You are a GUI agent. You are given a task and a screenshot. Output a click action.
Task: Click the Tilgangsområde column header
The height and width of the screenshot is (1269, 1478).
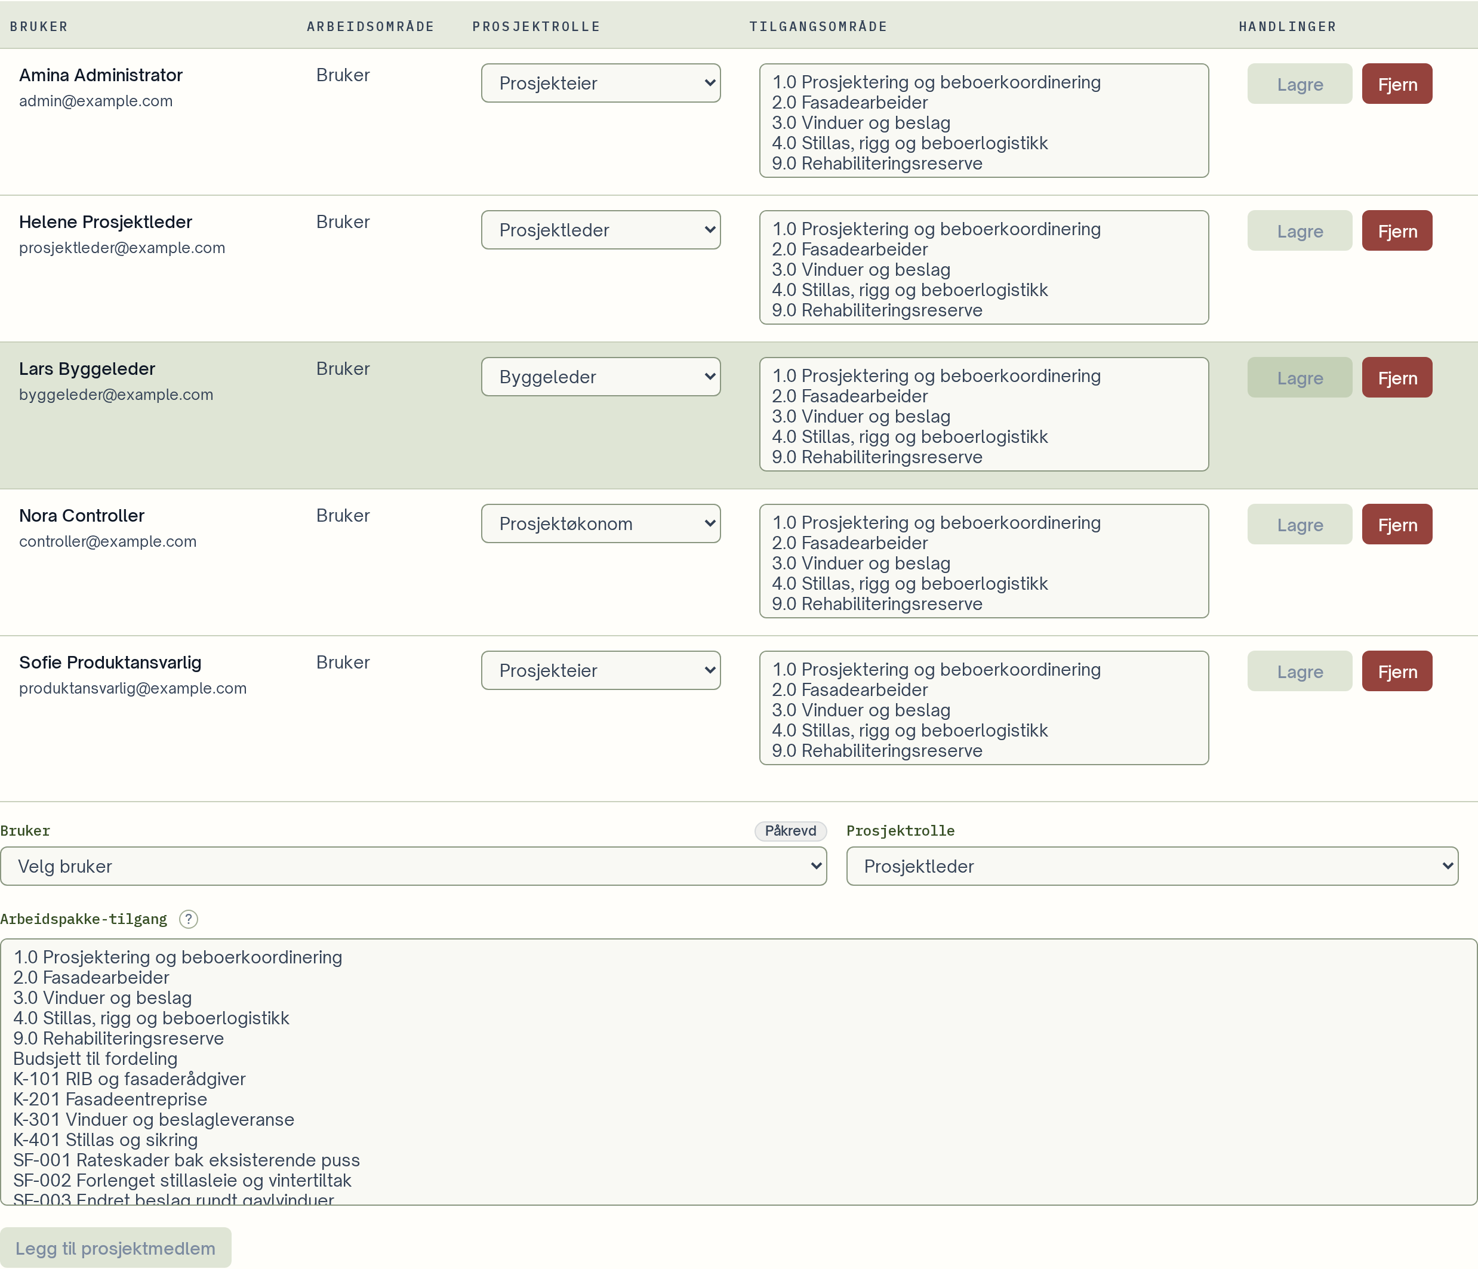(818, 26)
